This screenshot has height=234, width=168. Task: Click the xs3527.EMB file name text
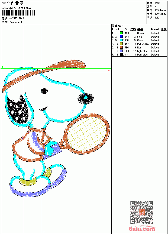point(17,19)
